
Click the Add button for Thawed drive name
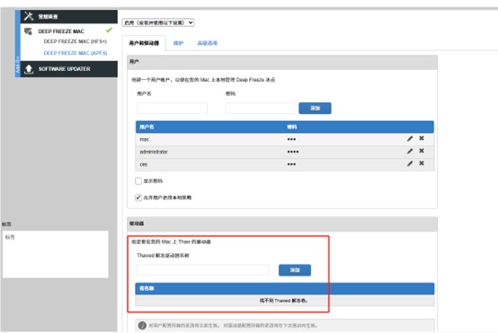click(295, 270)
